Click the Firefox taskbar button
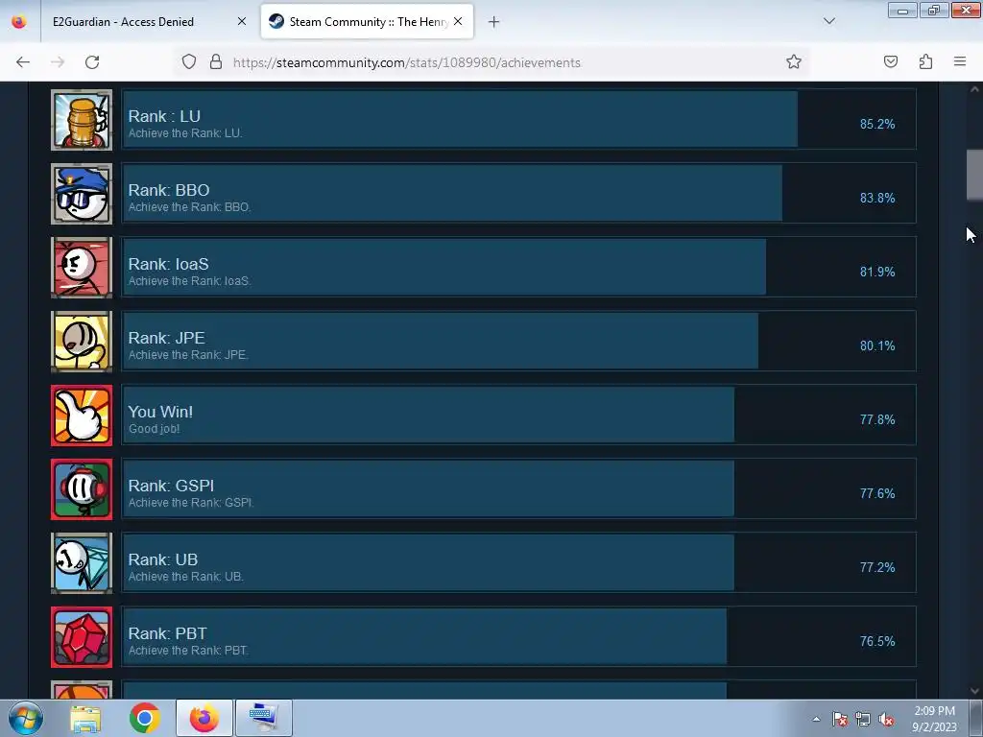983x737 pixels. [204, 718]
